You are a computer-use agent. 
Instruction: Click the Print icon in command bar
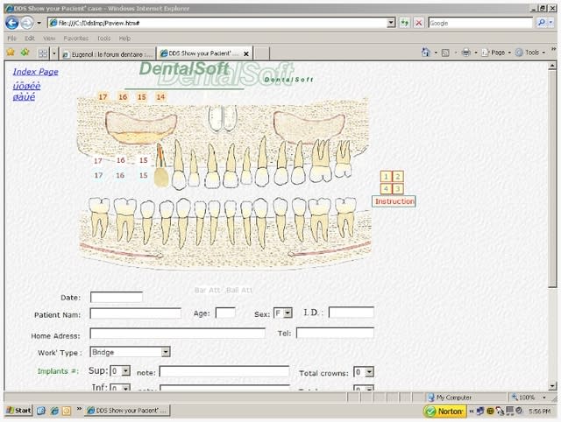[466, 53]
